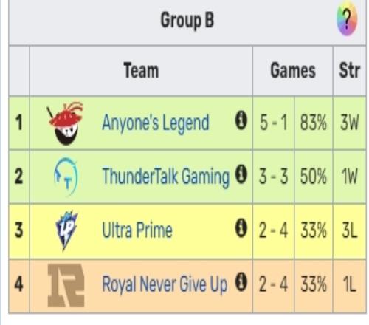The width and height of the screenshot is (369, 325).
Task: Select the 3L streak cell
Action: coord(350,230)
